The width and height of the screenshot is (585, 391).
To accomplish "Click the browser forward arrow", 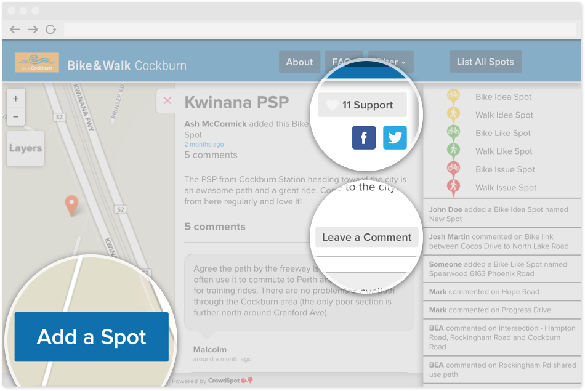I will (x=33, y=30).
